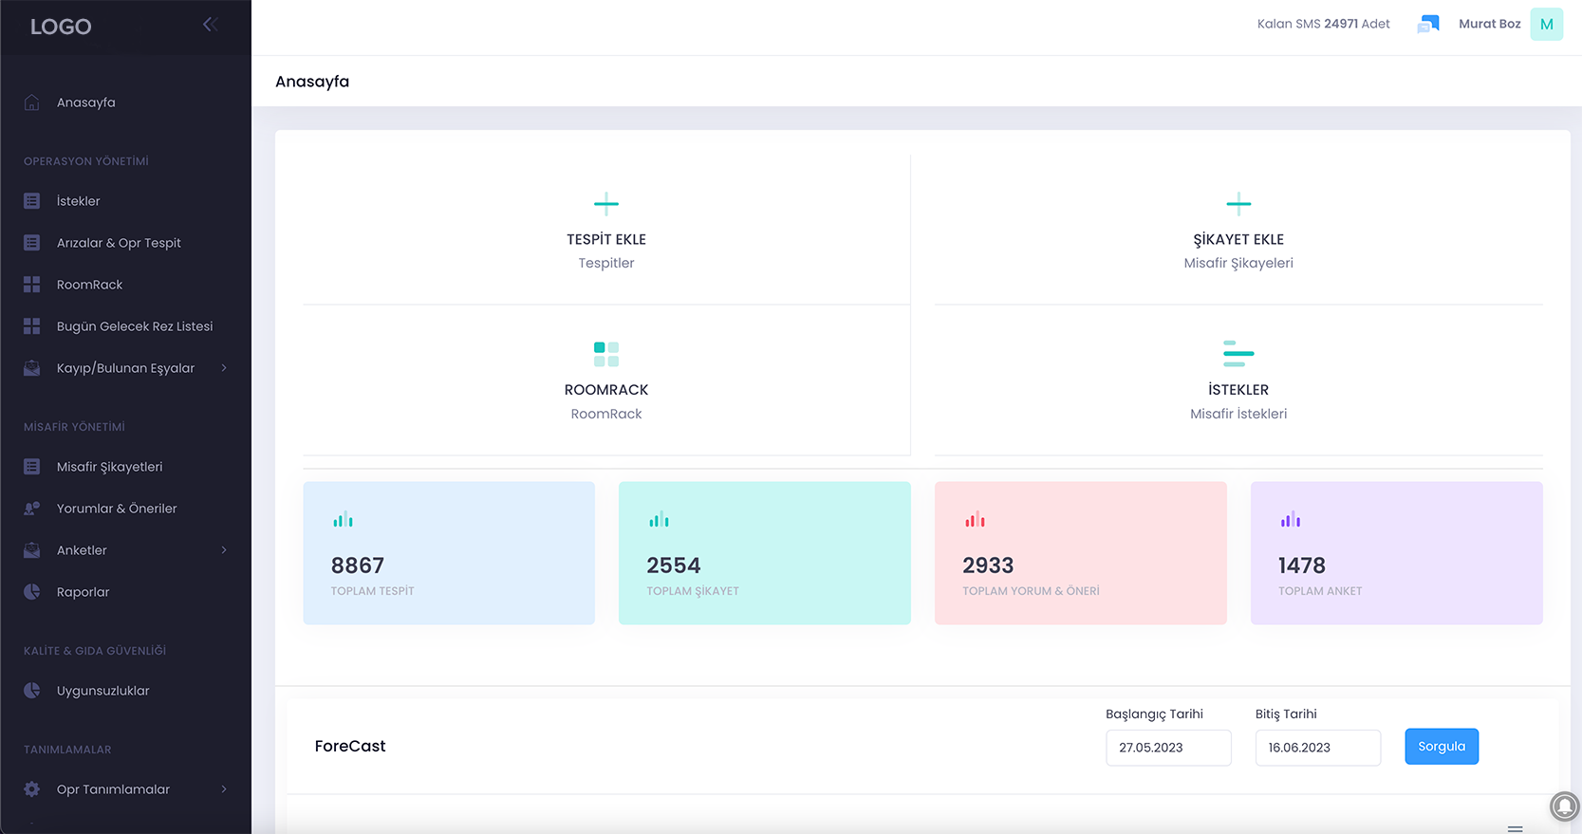Image resolution: width=1582 pixels, height=834 pixels.
Task: Click bar chart icon in Toplam Tespit card
Action: (343, 520)
